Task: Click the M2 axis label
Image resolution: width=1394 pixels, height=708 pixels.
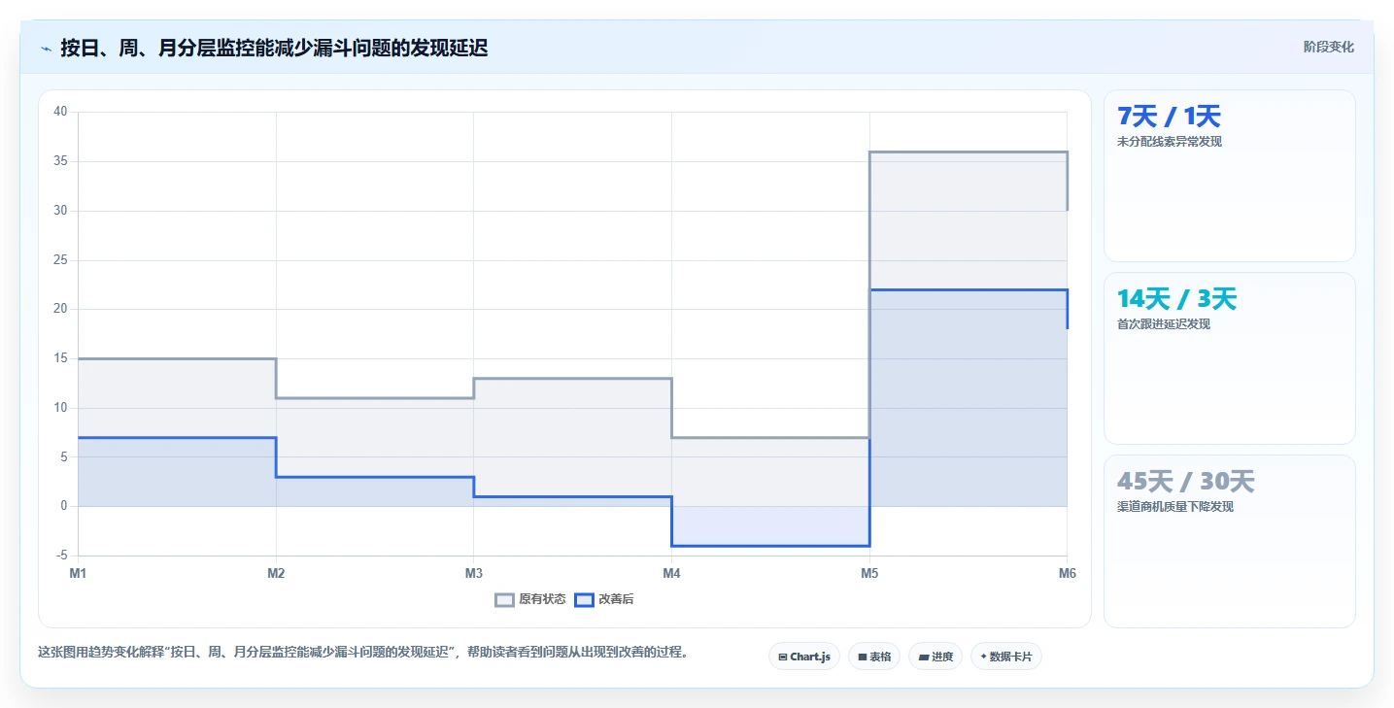Action: point(276,573)
